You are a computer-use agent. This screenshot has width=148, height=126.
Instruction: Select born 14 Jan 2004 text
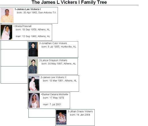coord(80,115)
